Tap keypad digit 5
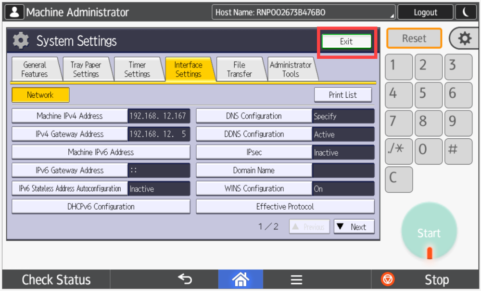Viewport: 481px width, 291px height. coord(429,95)
